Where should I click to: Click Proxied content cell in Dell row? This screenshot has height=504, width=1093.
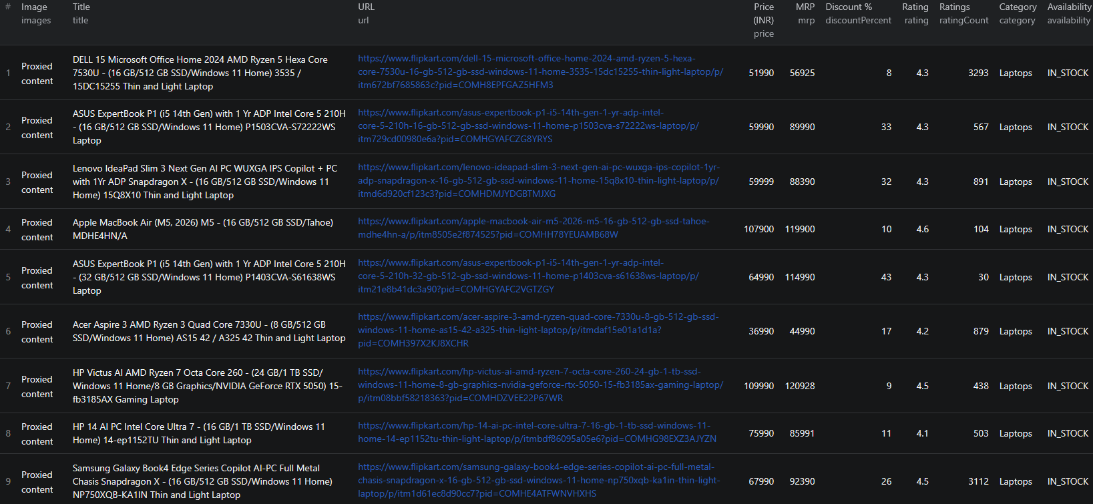coord(37,73)
